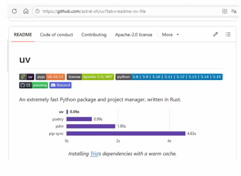Follow the Trio link in the caption
This screenshot has width=241, height=176.
[94, 153]
